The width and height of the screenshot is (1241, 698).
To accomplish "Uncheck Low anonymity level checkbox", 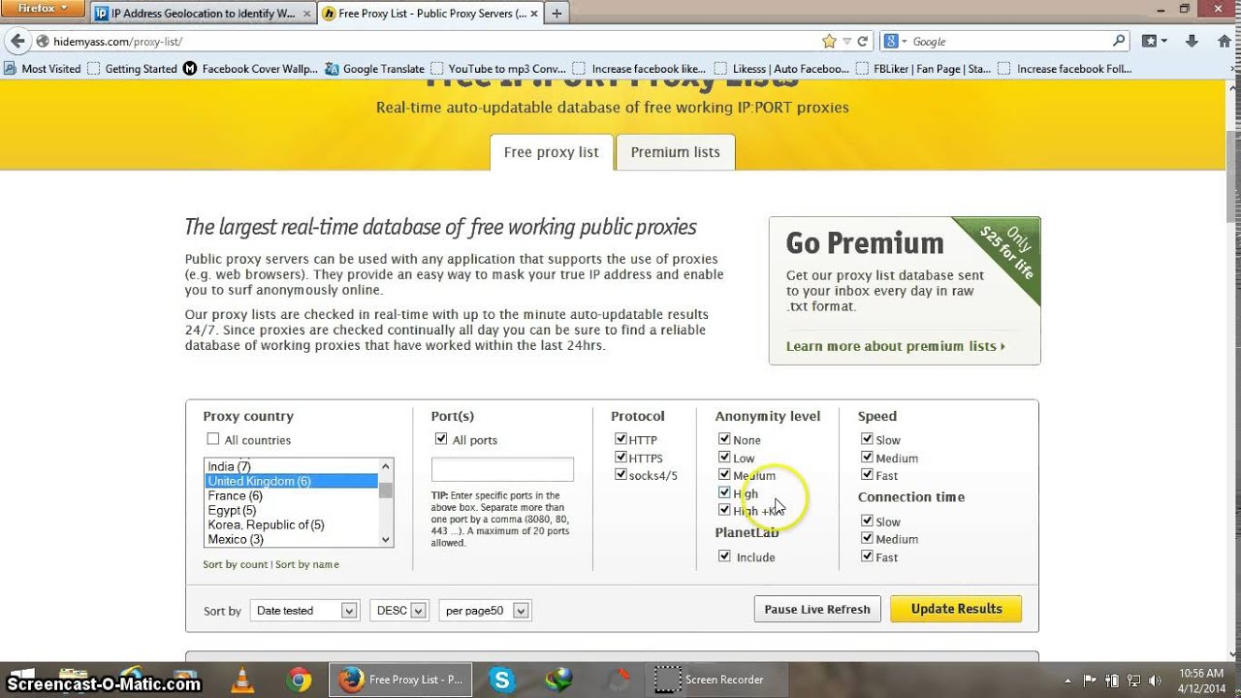I will [x=724, y=458].
